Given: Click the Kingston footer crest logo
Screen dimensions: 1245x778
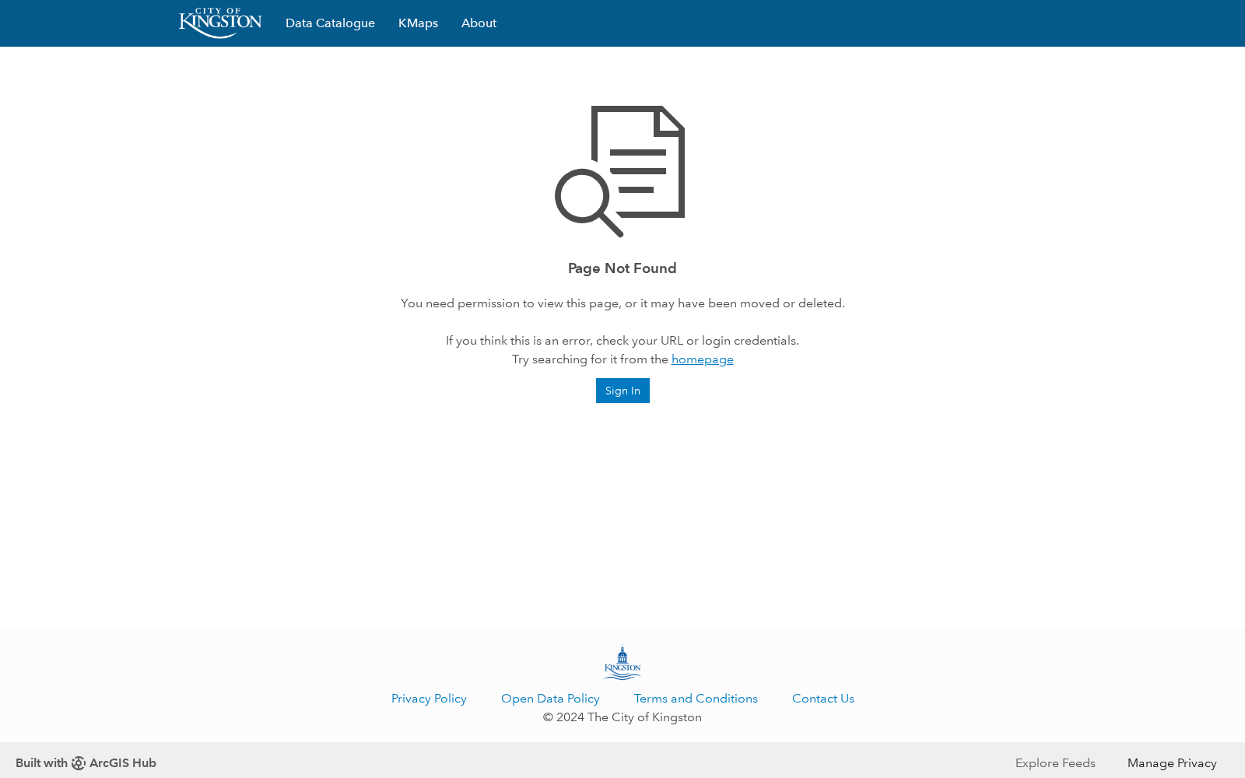Looking at the screenshot, I should [x=622, y=662].
